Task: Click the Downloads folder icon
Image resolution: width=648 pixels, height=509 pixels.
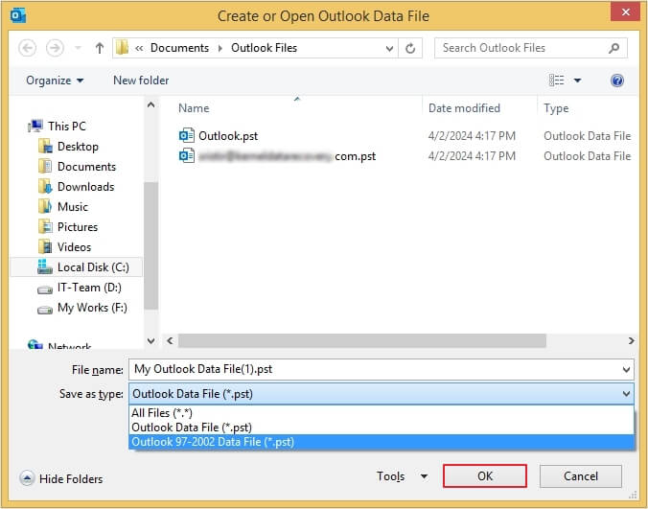Action: 45,187
